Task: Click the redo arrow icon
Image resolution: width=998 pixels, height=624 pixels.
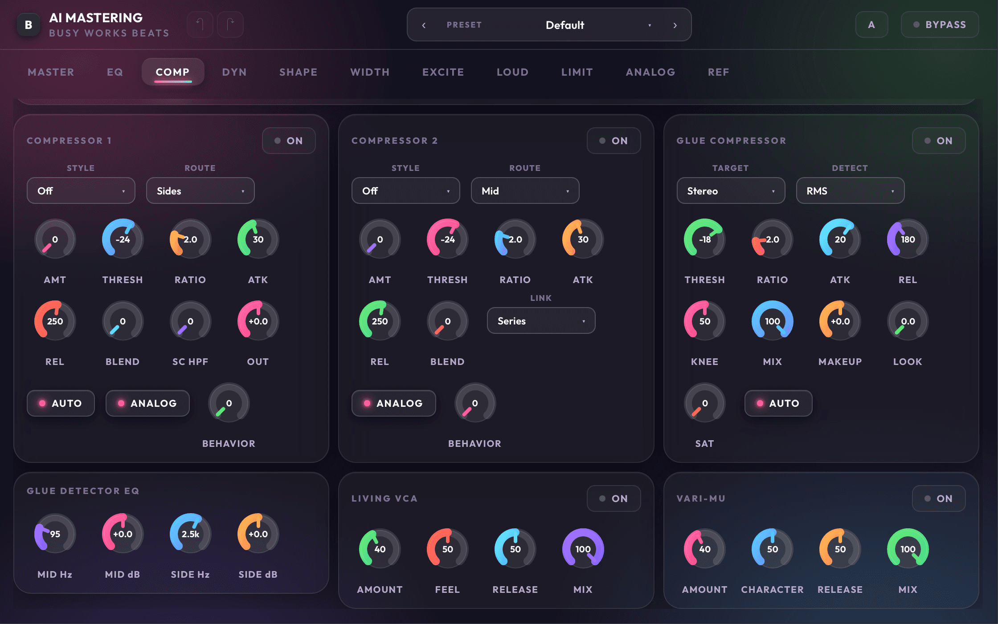Action: point(230,24)
